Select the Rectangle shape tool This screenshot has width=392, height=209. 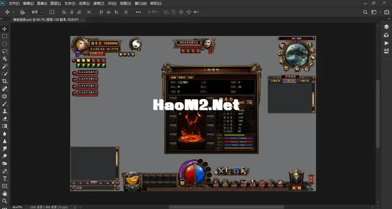(x=5, y=186)
